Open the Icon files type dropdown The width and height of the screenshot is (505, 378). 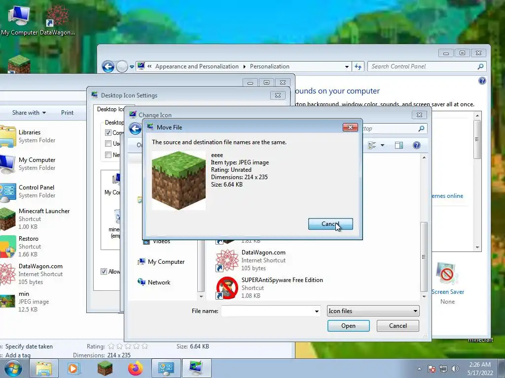[x=373, y=311]
